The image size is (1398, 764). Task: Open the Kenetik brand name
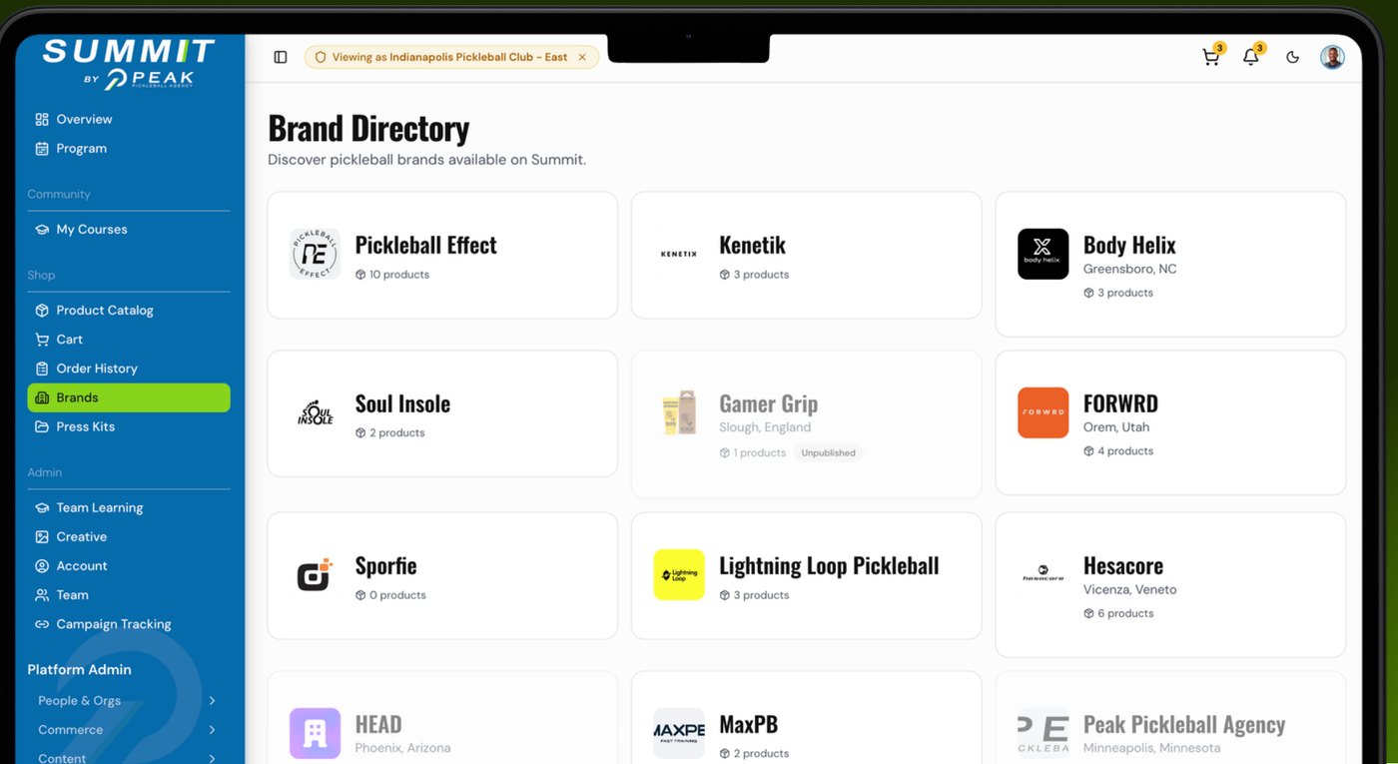(x=752, y=245)
